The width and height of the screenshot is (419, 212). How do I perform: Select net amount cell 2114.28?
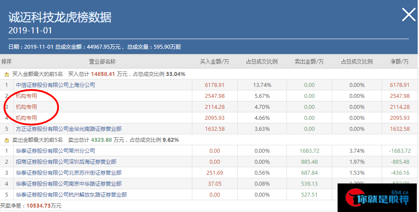coord(400,107)
